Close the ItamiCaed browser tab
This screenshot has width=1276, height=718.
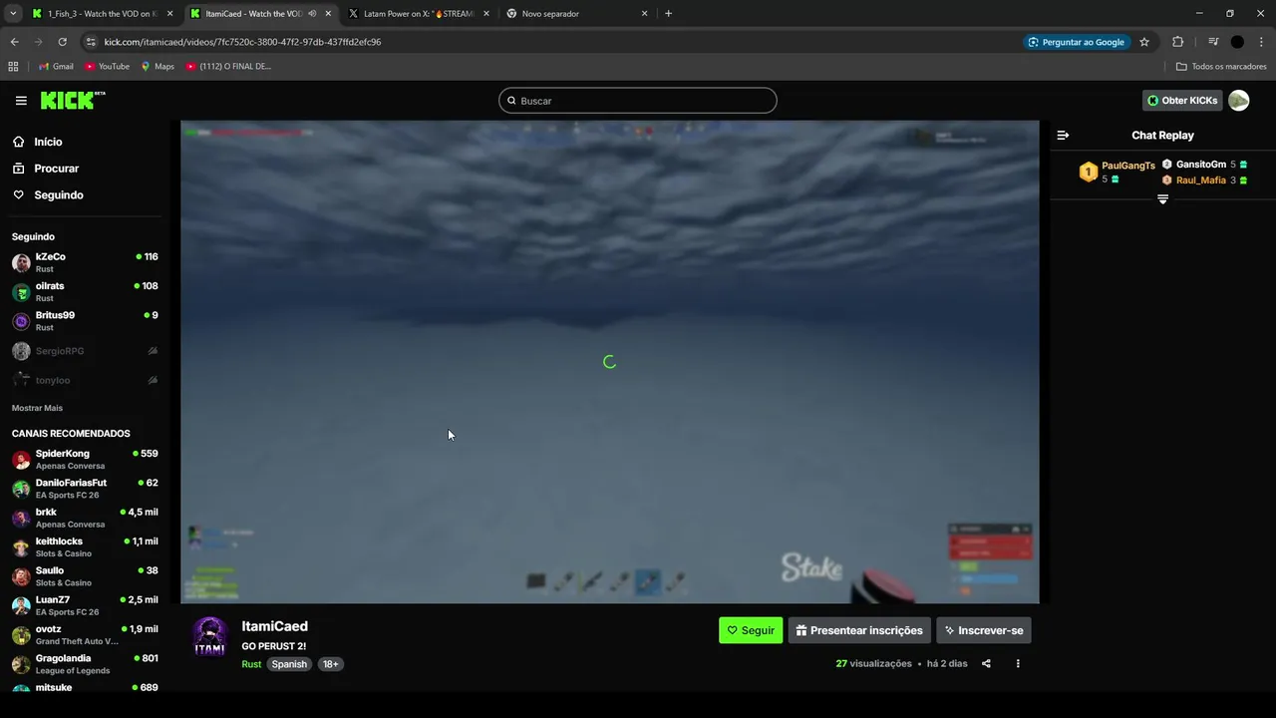pos(328,14)
